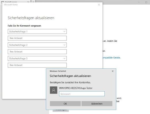150x114 pixels.
Task: Minimize the Settings window behind
Action: point(139,2)
